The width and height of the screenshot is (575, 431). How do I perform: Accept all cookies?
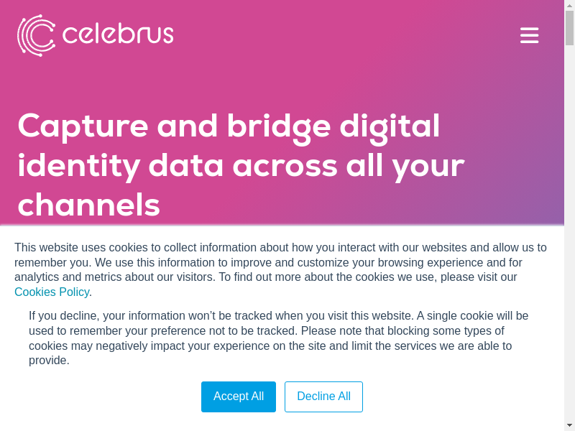pyautogui.click(x=239, y=397)
